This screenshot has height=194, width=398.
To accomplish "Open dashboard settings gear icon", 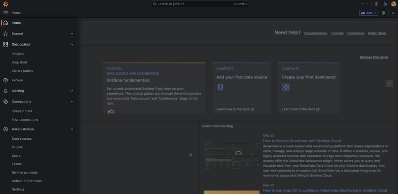I will coord(384,13).
